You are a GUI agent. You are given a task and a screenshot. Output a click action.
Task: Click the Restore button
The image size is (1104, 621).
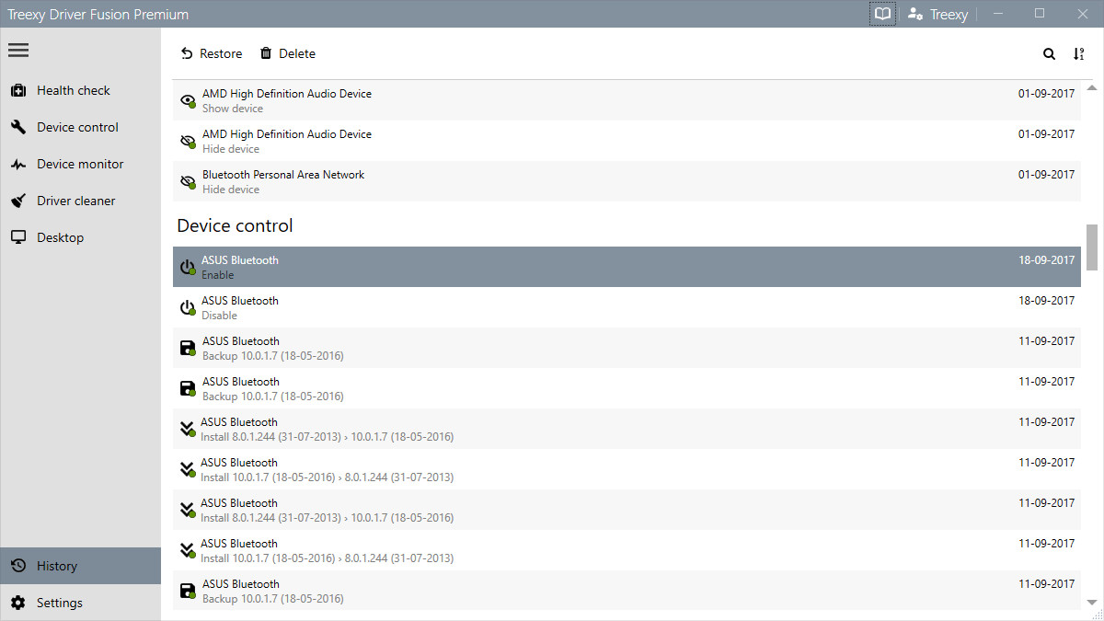(x=212, y=53)
